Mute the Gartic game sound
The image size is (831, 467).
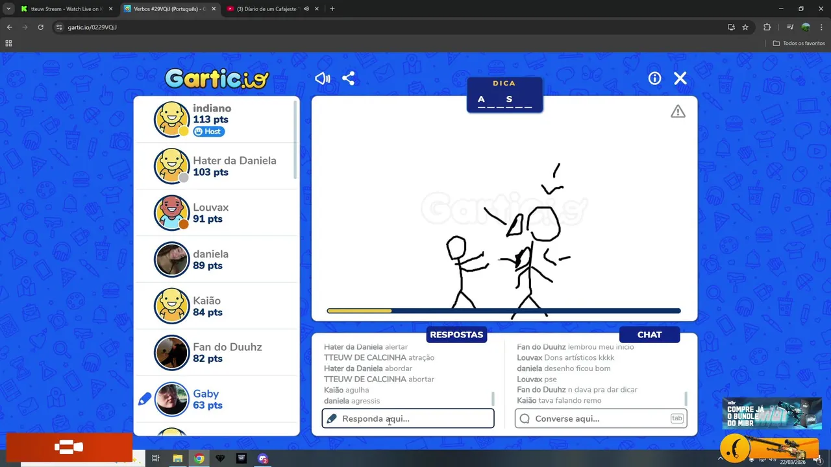pyautogui.click(x=323, y=78)
